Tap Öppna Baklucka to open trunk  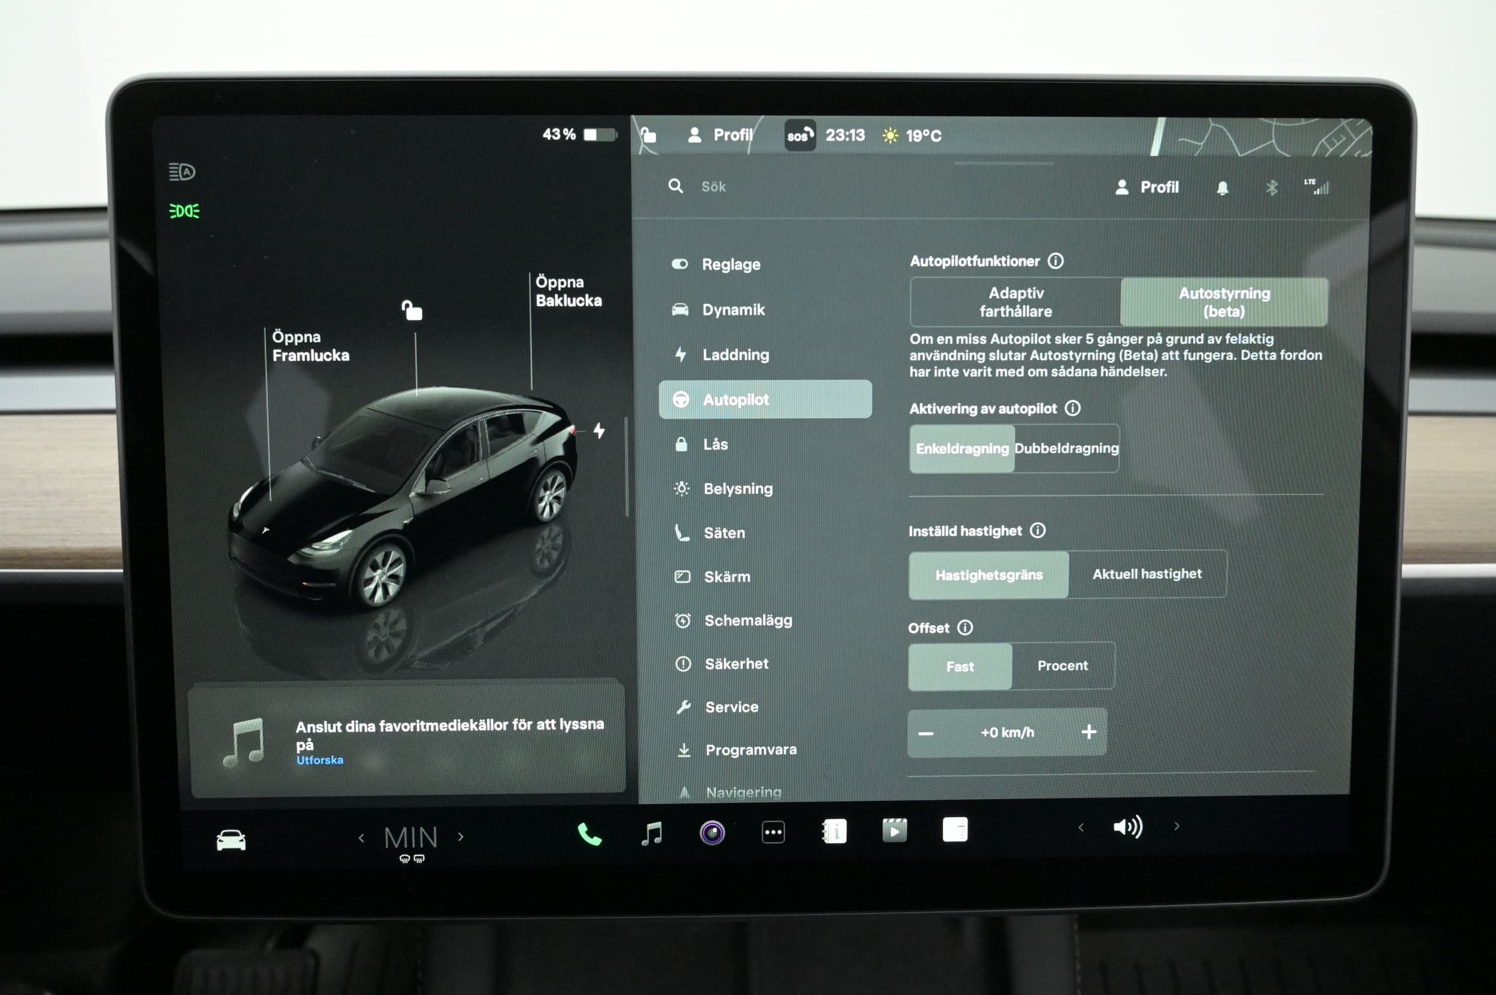tap(568, 291)
